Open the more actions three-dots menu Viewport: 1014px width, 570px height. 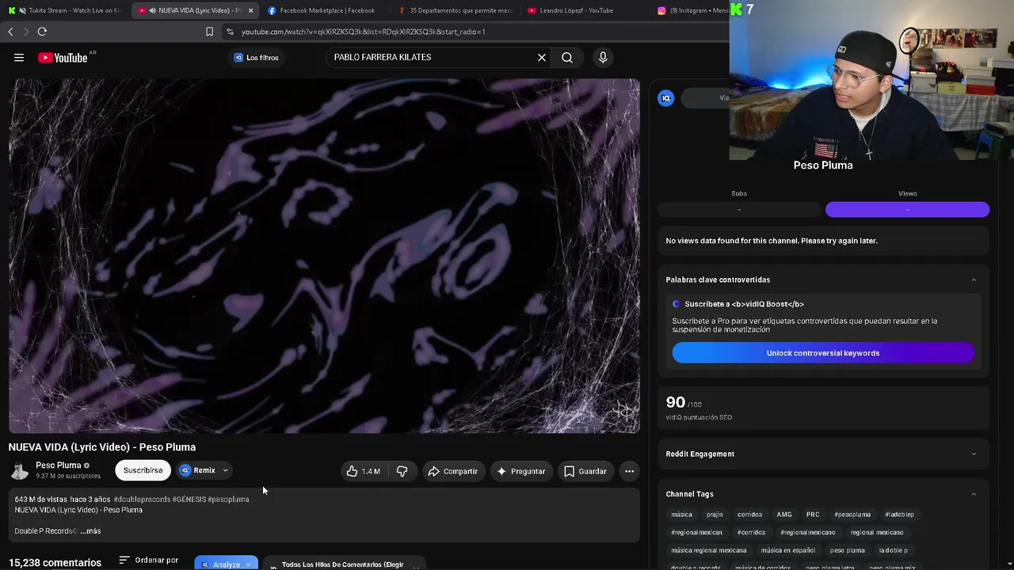(x=629, y=471)
